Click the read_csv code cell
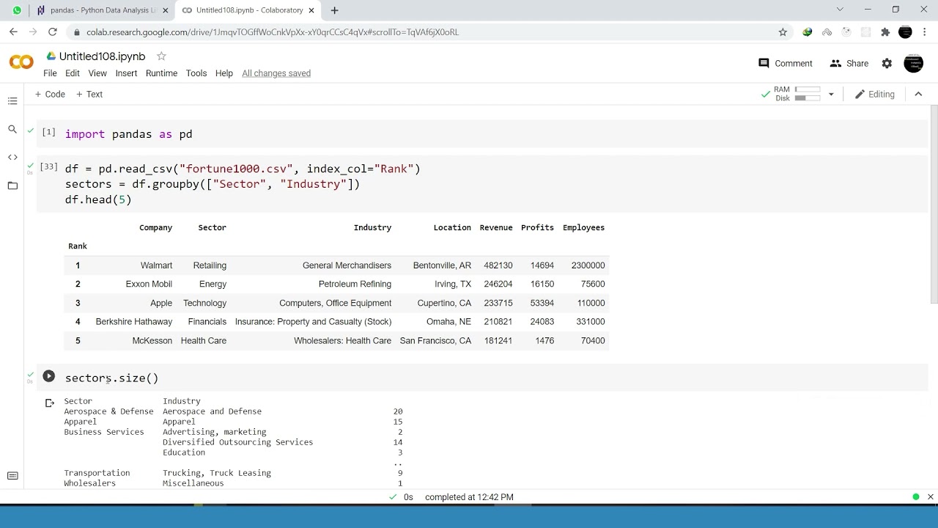This screenshot has height=528, width=938. pos(484,184)
